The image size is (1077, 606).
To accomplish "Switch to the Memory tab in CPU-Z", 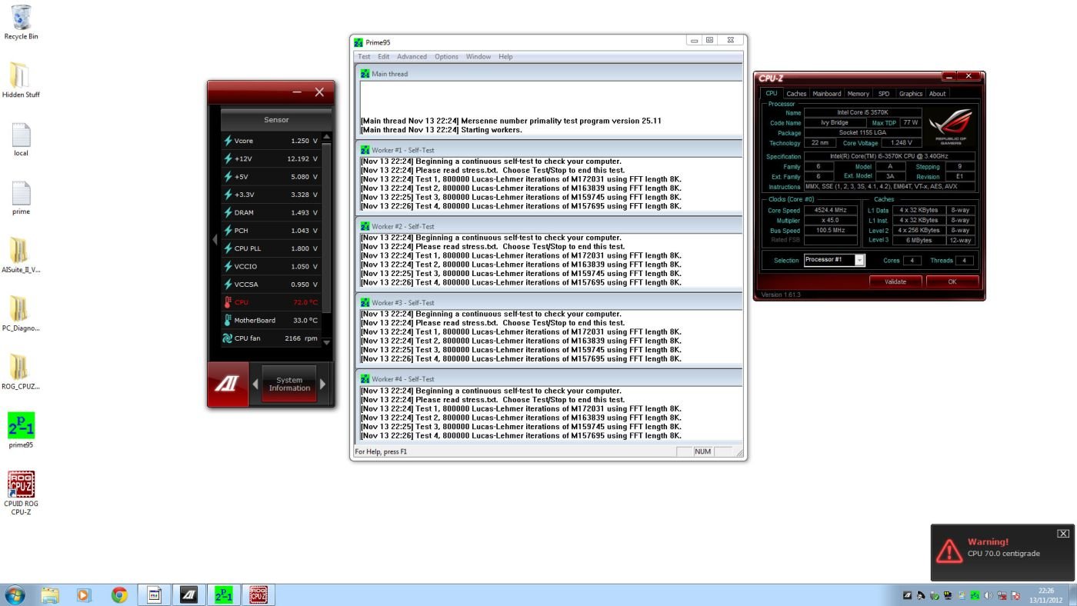I will 859,94.
